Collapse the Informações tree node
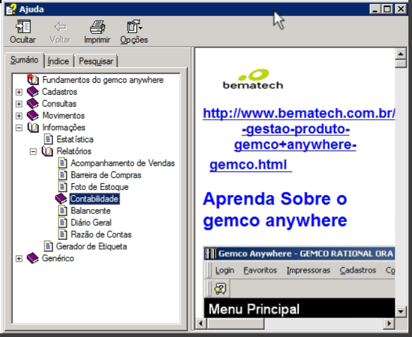Screen dimensions: 412x337 pyautogui.click(x=18, y=128)
